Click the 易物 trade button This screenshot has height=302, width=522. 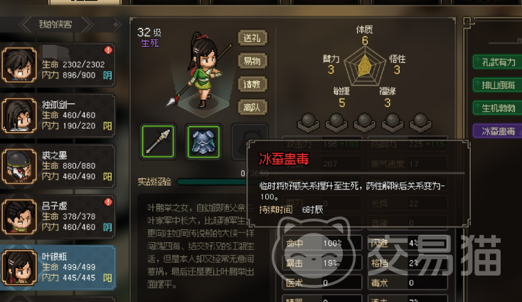pyautogui.click(x=252, y=61)
